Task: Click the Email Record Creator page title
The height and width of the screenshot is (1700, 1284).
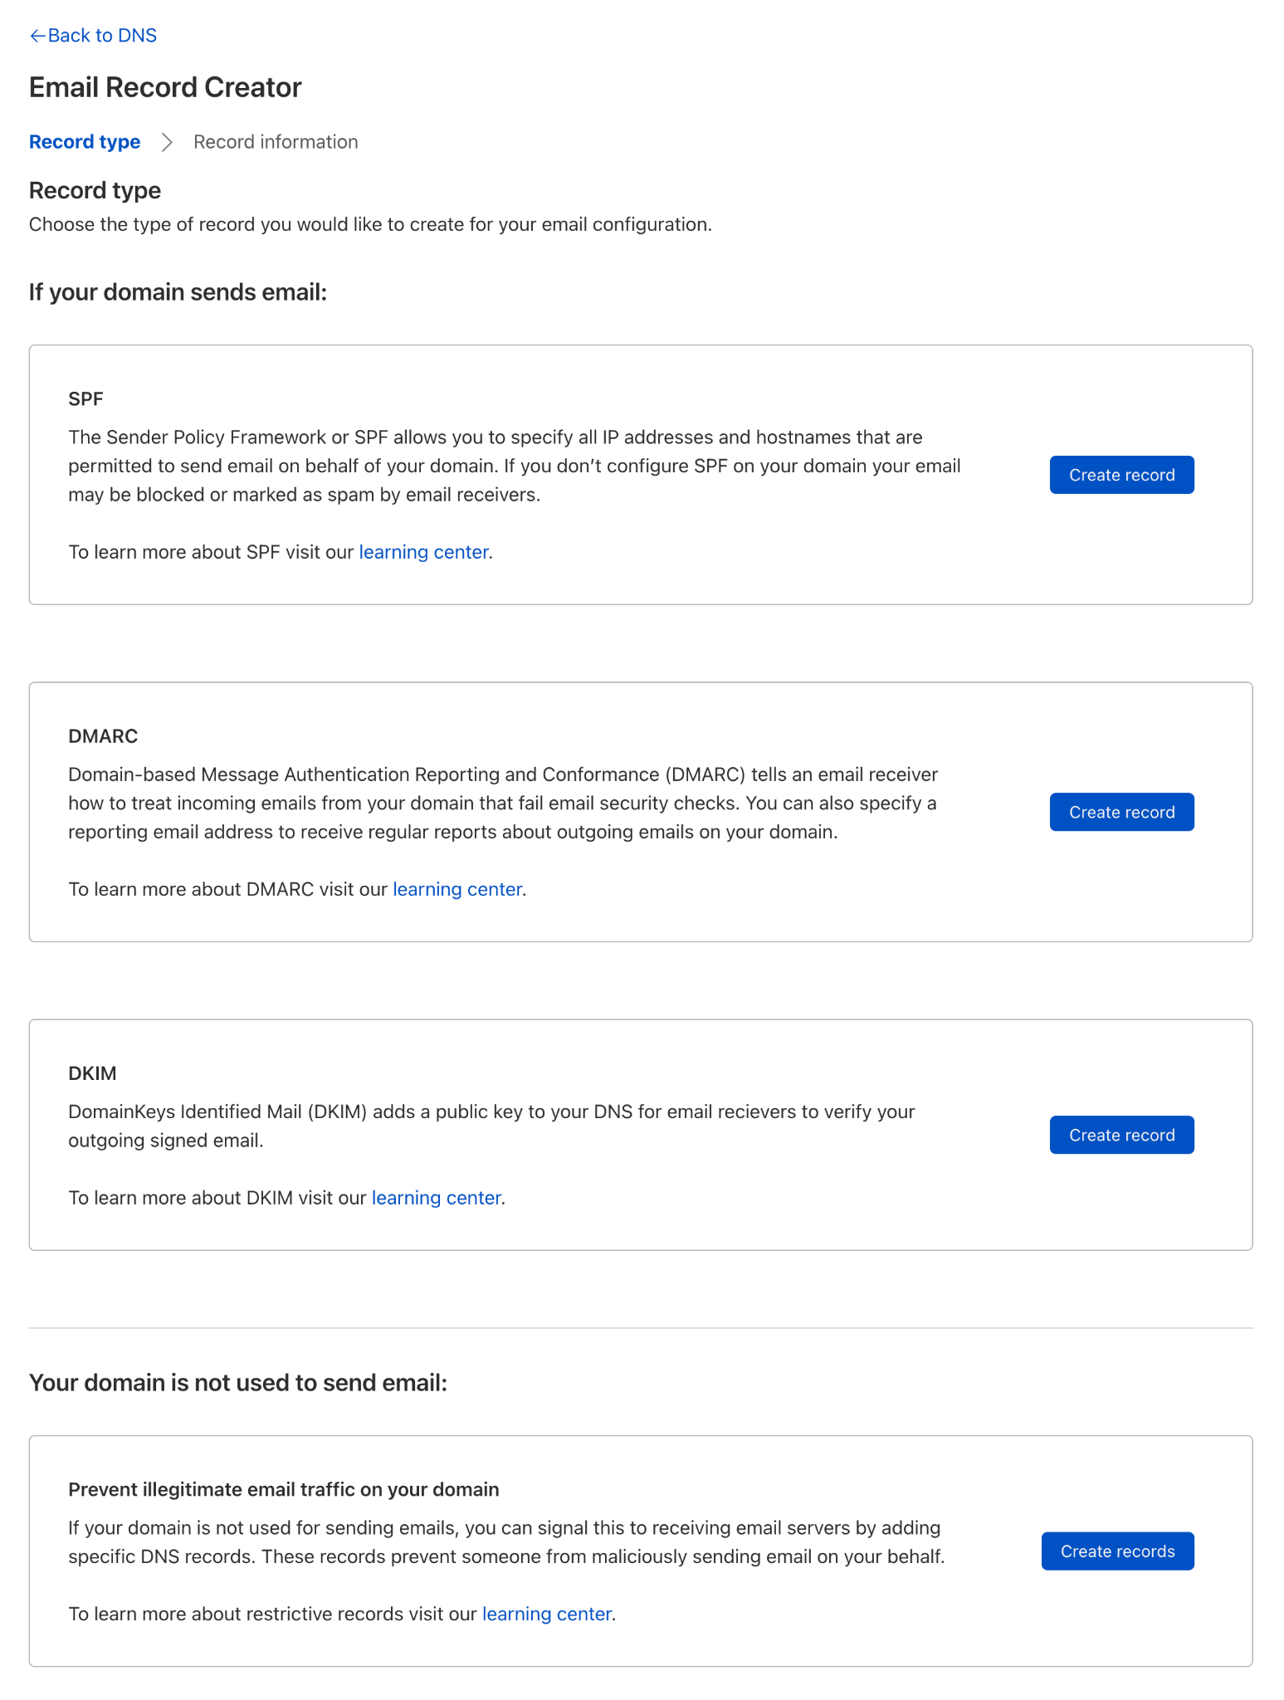Action: tap(165, 87)
